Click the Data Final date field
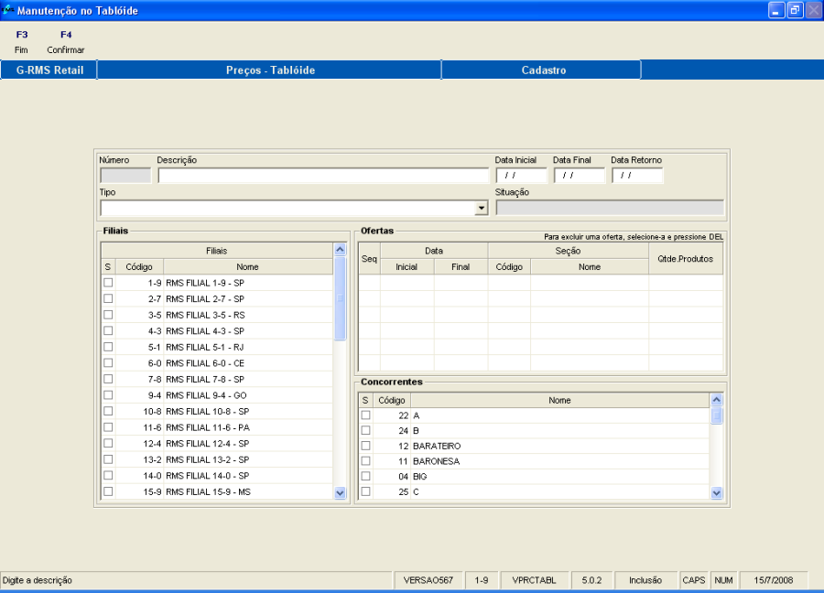 [x=580, y=176]
